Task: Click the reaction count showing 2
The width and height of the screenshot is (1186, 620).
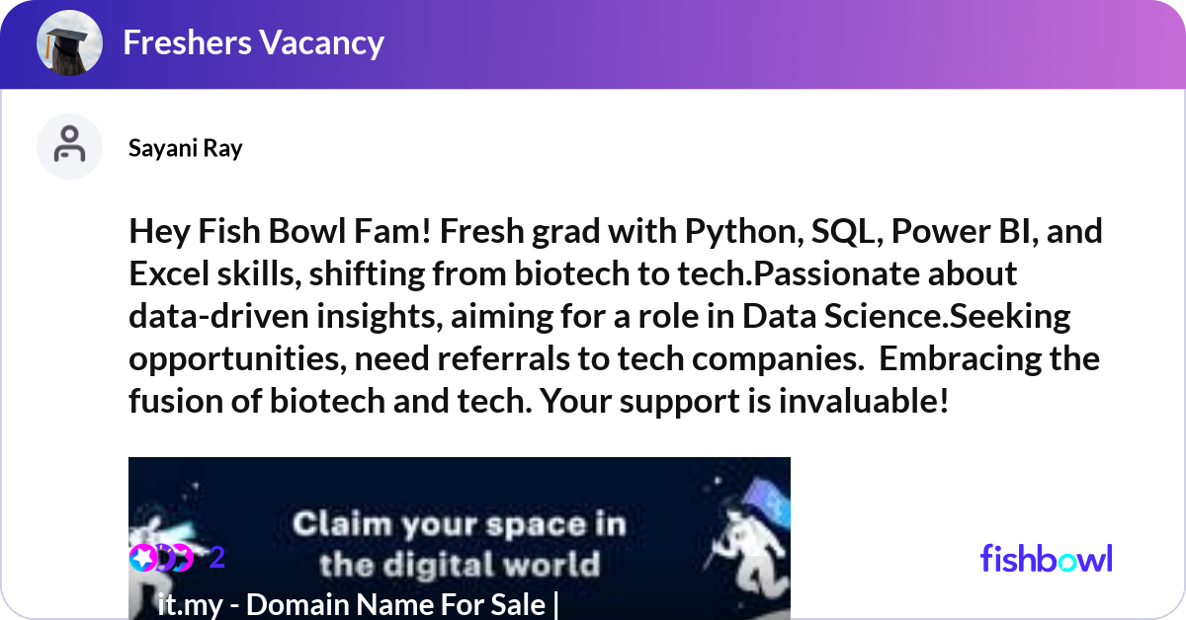Action: coord(216,558)
